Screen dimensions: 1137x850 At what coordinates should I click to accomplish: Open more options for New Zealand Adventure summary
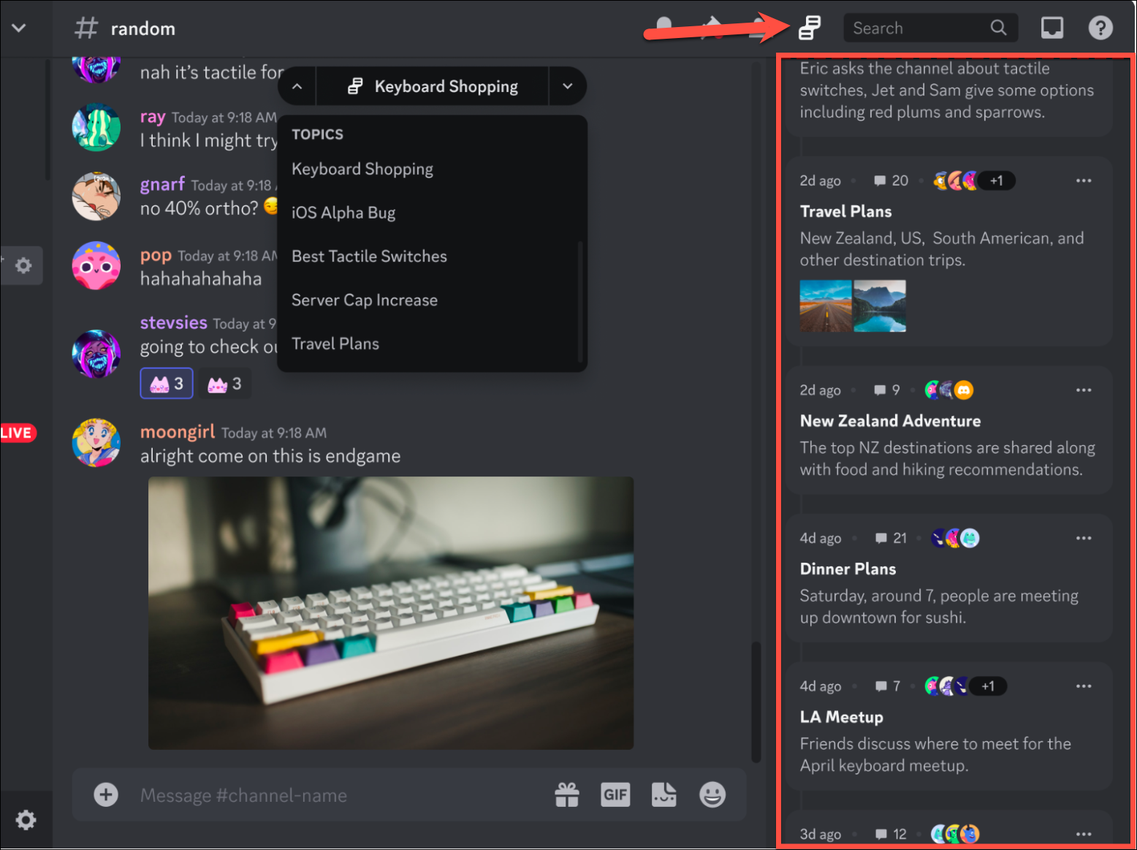pos(1084,390)
